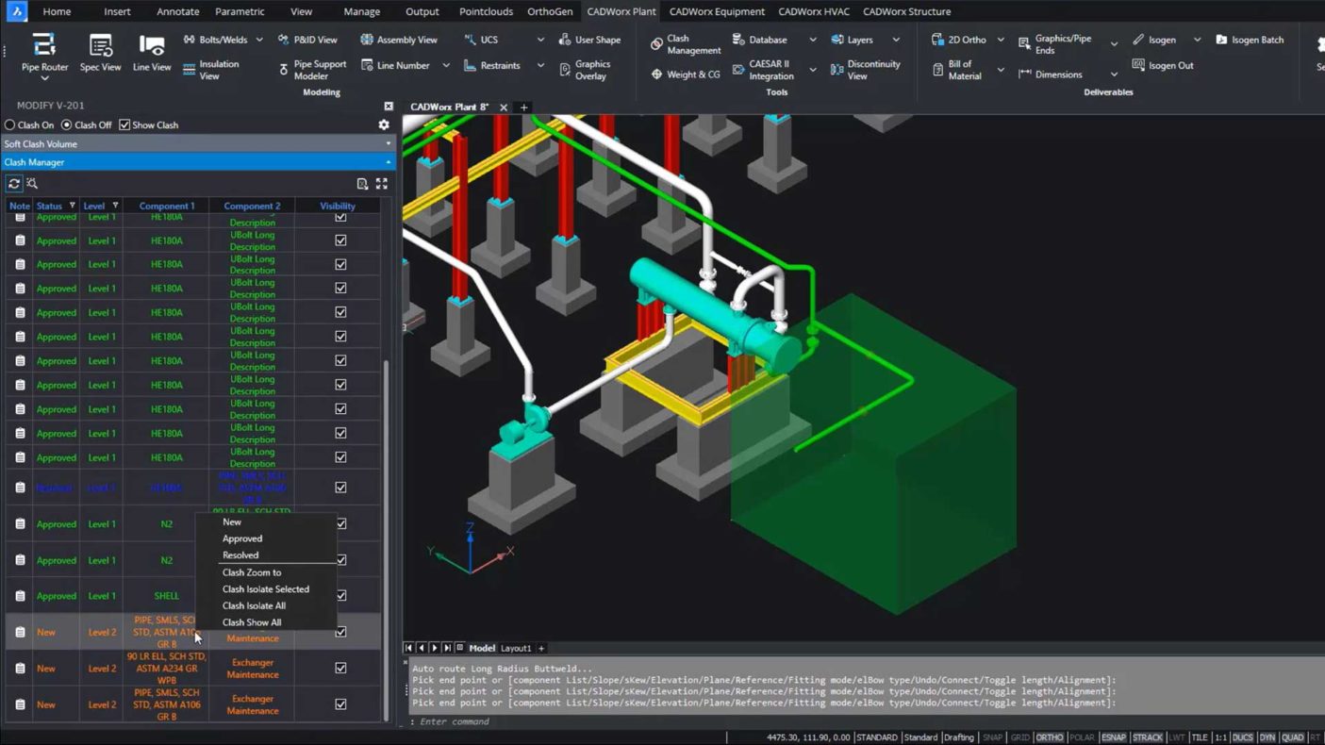This screenshot has width=1325, height=745.
Task: Toggle visibility for the SHELL clash row
Action: point(340,595)
